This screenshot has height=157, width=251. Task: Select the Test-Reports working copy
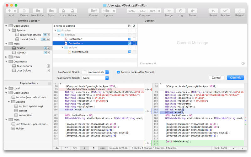click(x=28, y=66)
